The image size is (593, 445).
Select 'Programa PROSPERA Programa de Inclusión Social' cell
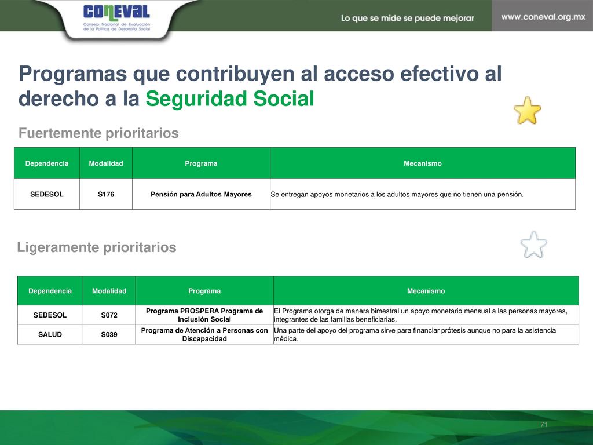pyautogui.click(x=204, y=315)
